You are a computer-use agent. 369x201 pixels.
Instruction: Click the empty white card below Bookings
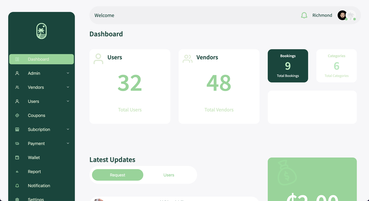[x=312, y=107]
